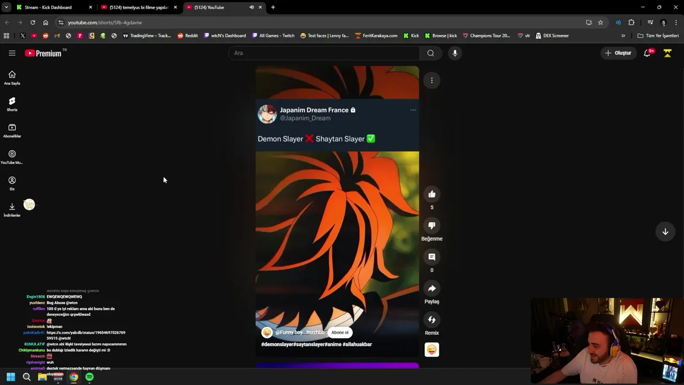The image size is (684, 385).
Task: Open File Explorer from taskbar
Action: pos(42,377)
